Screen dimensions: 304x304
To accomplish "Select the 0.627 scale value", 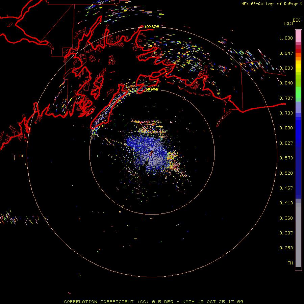I will [286, 143].
